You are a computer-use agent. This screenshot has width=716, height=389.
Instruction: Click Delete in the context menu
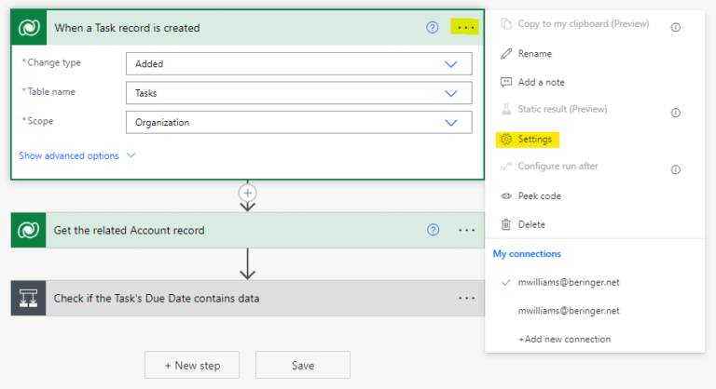tap(531, 224)
